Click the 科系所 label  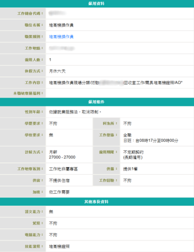[x=110, y=123]
